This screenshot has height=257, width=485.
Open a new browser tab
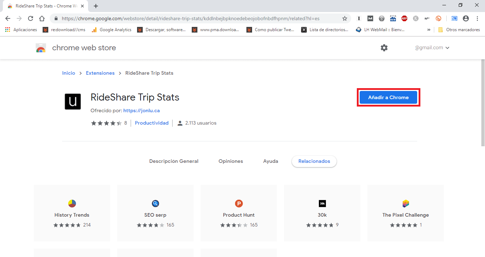point(96,6)
